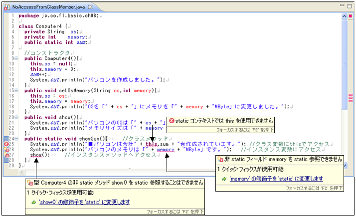Click the green quick-fix arrow beside the 'memory' fix
Screen dimensions: 356x217
pos(224,178)
